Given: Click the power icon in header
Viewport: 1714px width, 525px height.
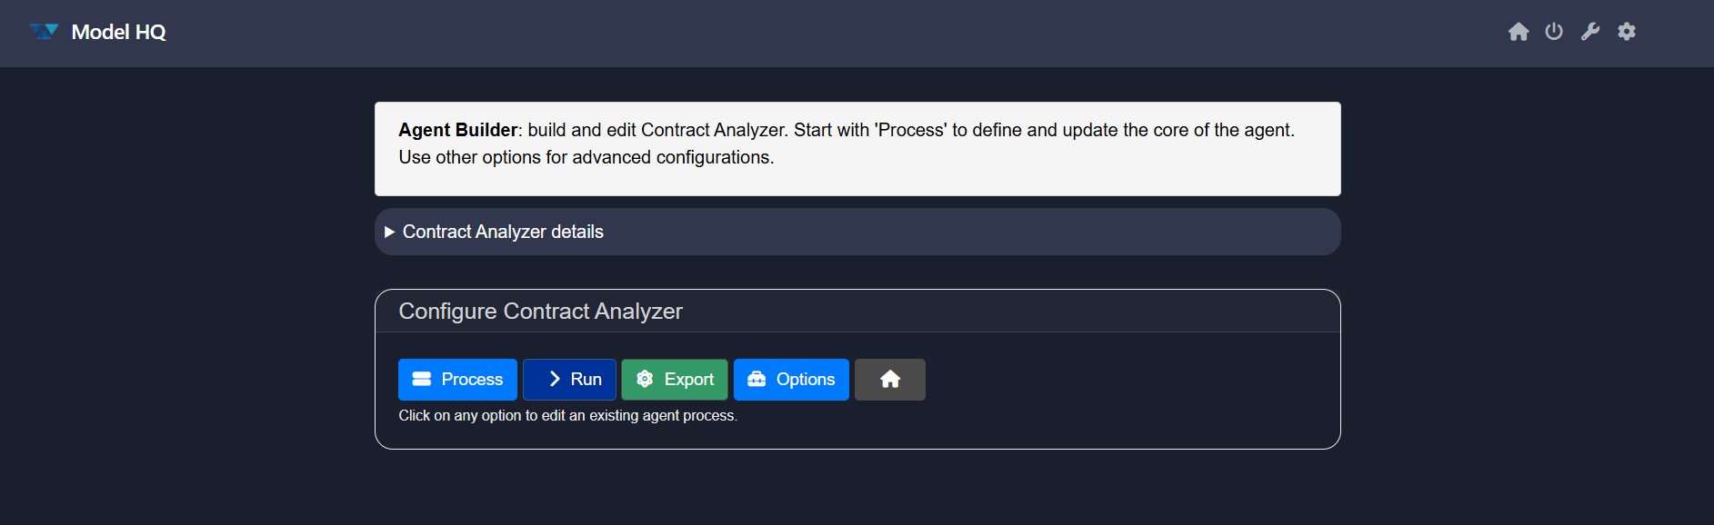Looking at the screenshot, I should click(1554, 32).
